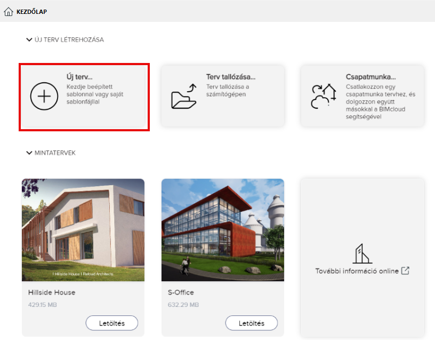Click Letöltés button for Hillside House
This screenshot has width=435, height=340.
(x=112, y=323)
